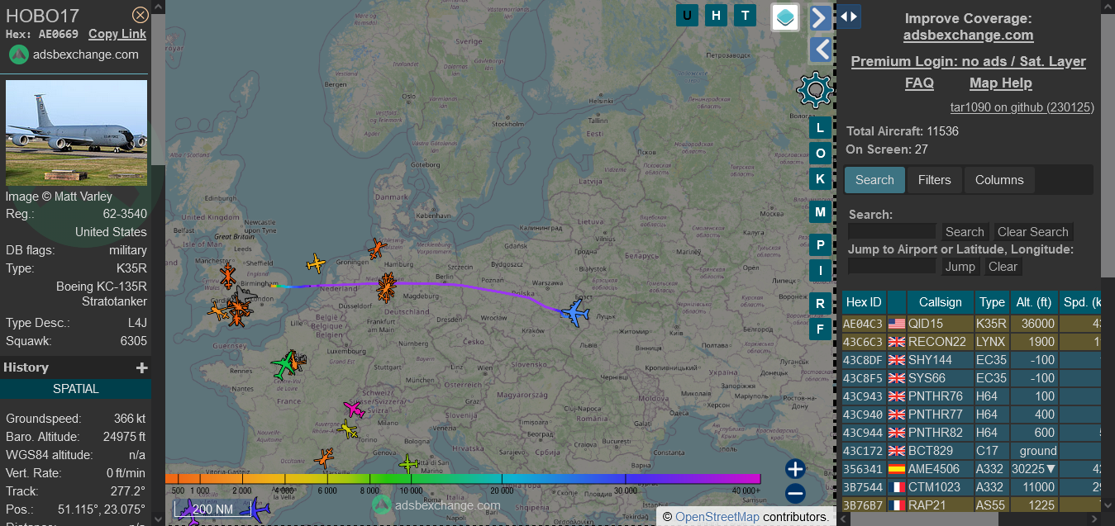Image resolution: width=1115 pixels, height=526 pixels.
Task: Toggle the R map button
Action: point(820,303)
